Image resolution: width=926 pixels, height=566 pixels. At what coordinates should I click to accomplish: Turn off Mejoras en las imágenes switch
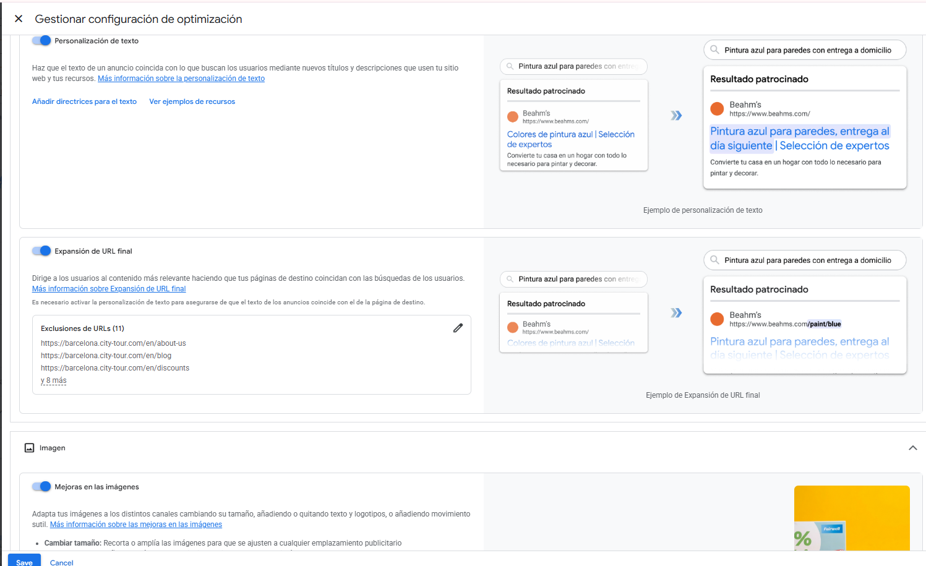(x=41, y=486)
